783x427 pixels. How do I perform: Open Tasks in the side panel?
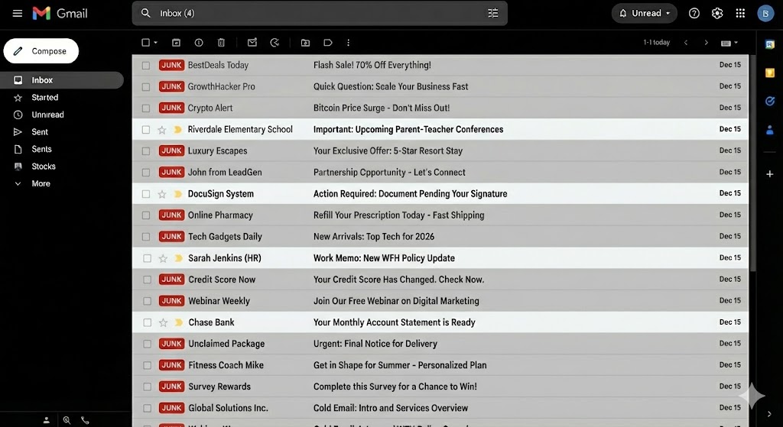(769, 102)
